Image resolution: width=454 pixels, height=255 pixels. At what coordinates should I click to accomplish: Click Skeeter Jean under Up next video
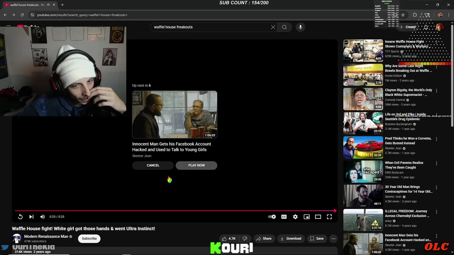142,156
